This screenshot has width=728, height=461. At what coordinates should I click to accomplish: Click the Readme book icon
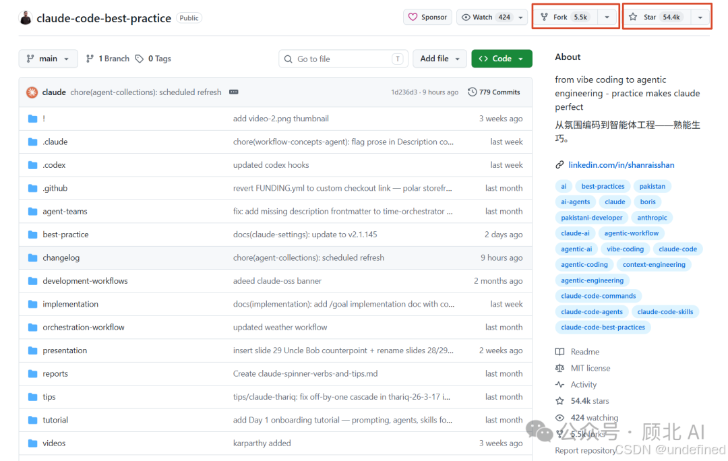pos(560,352)
